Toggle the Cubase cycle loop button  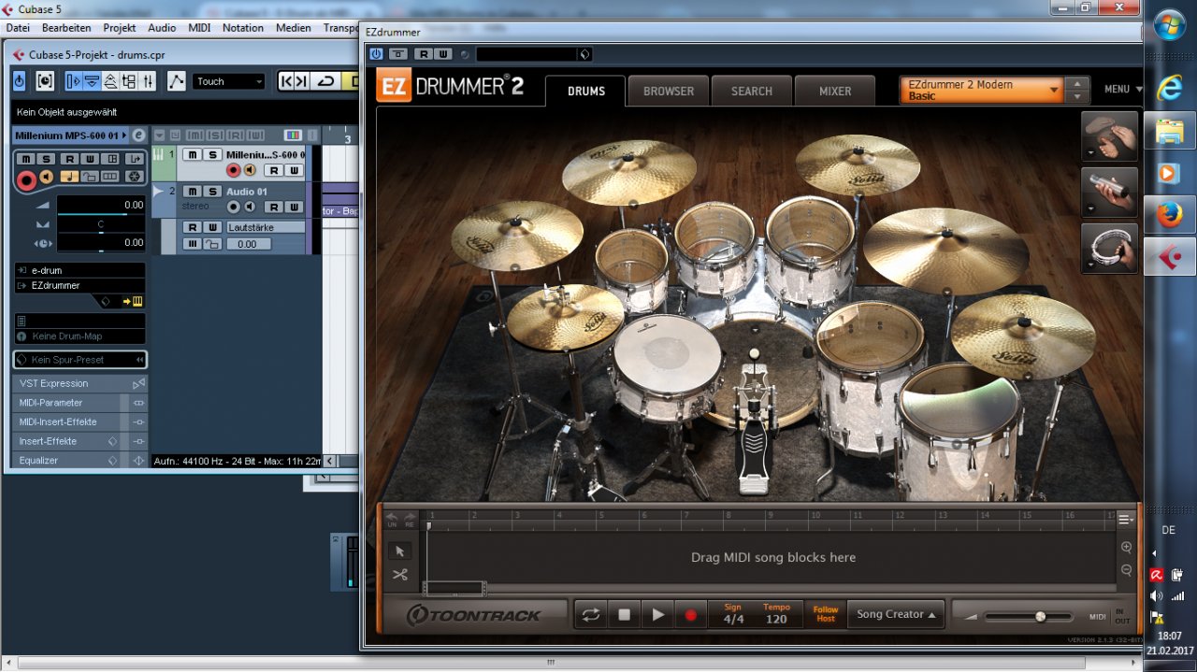(x=325, y=81)
